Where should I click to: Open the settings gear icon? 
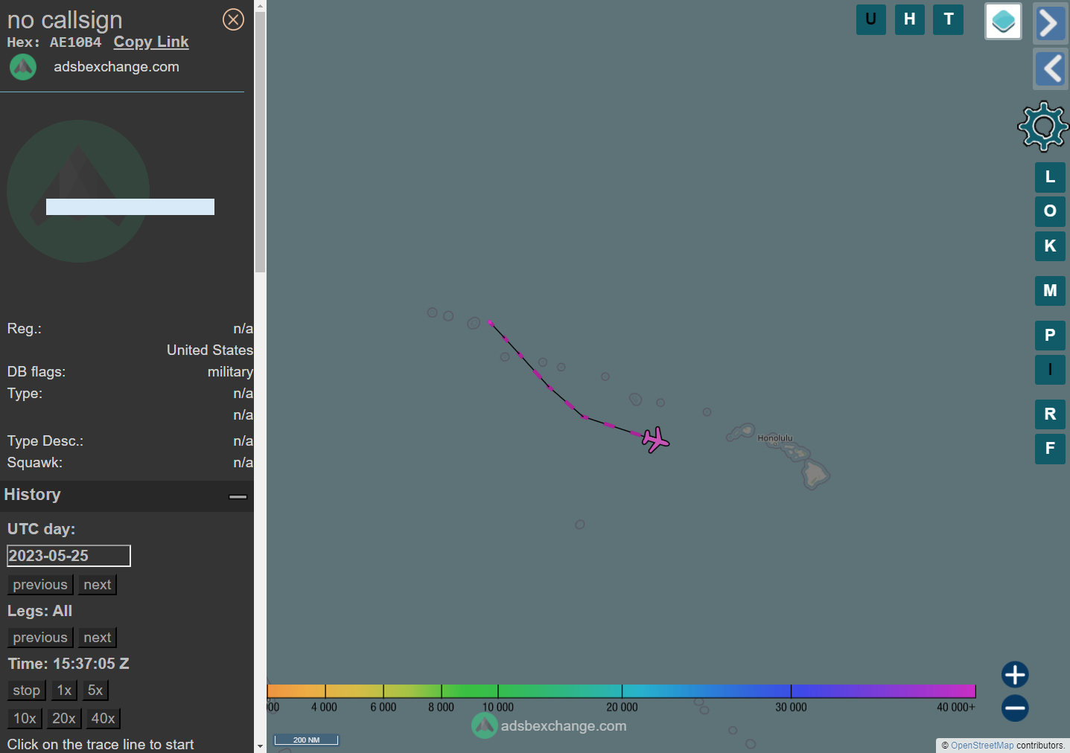pos(1043,126)
